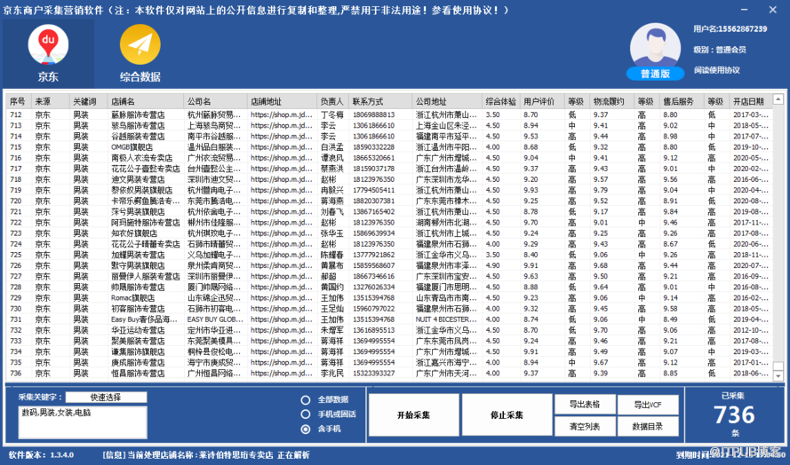Open 数据目录 button
Viewport: 790px width, 465px height.
point(648,426)
